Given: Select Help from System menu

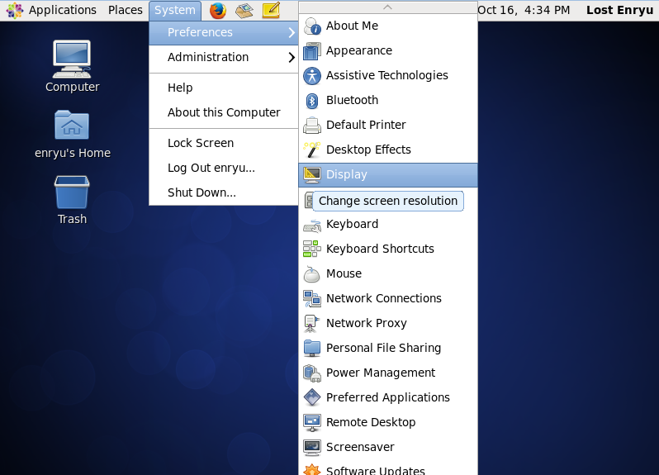Looking at the screenshot, I should click(224, 88).
